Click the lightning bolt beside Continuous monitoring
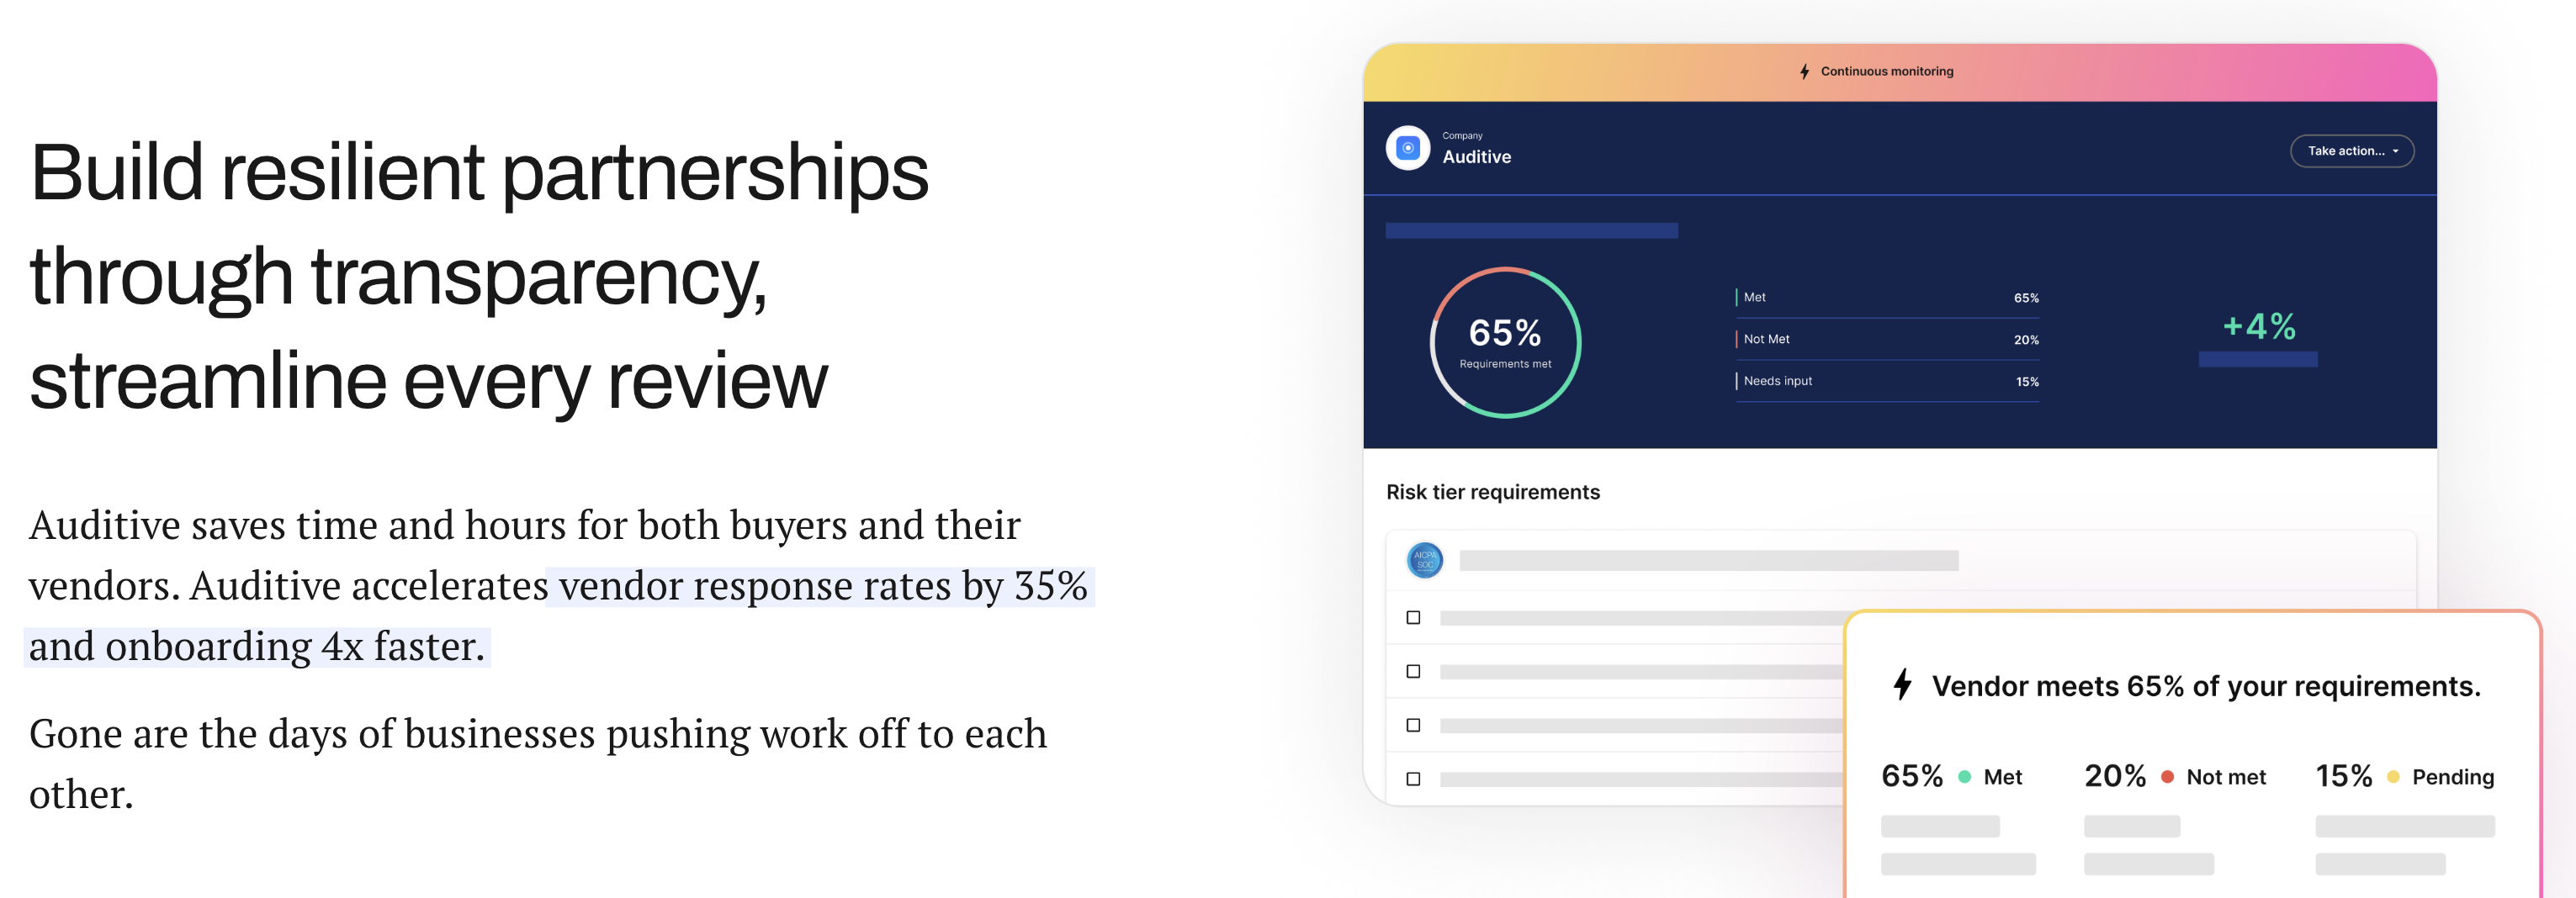 (1804, 71)
